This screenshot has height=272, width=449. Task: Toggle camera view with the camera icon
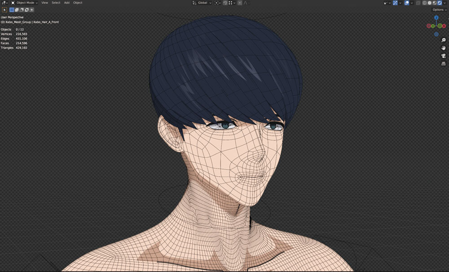pos(443,56)
